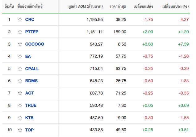The height and width of the screenshot is (137, 196).
Task: Add AOT to favorites via star
Action: 20,93
